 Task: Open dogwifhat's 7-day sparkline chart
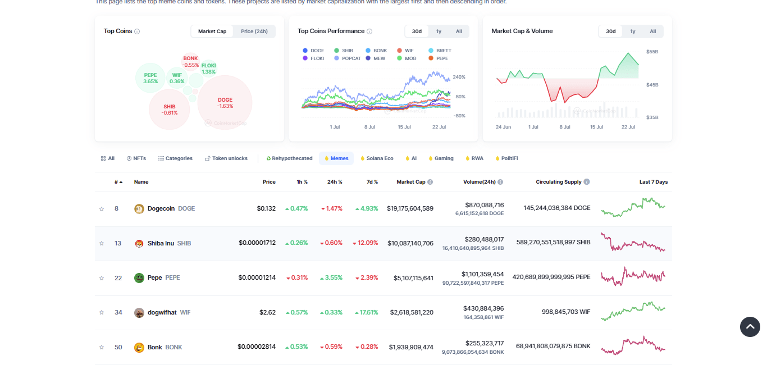[x=633, y=311]
